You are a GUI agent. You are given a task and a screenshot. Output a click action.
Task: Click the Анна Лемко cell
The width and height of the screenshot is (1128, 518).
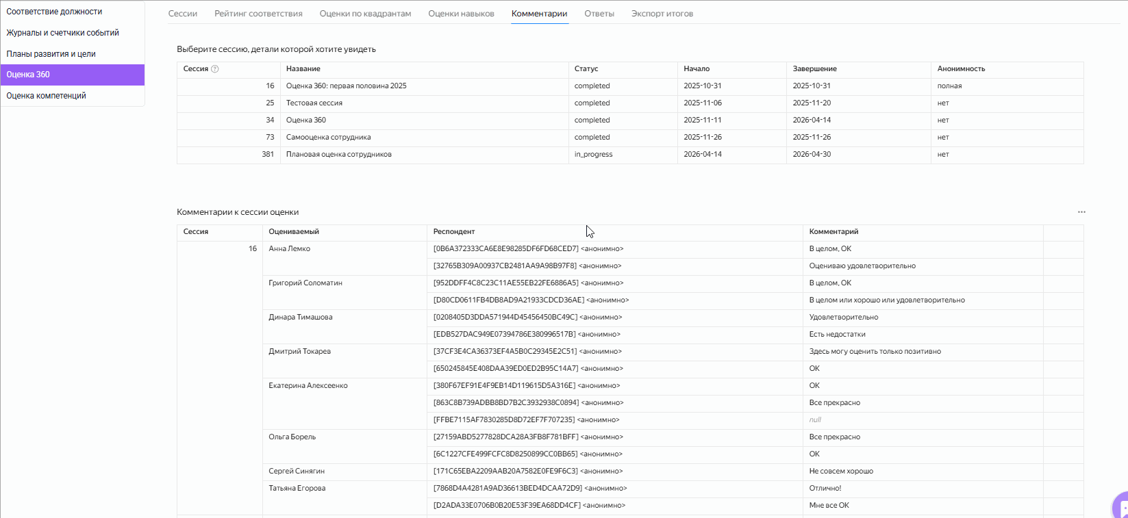[290, 249]
